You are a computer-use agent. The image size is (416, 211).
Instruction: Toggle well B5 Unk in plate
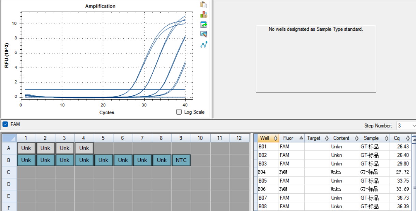103,160
